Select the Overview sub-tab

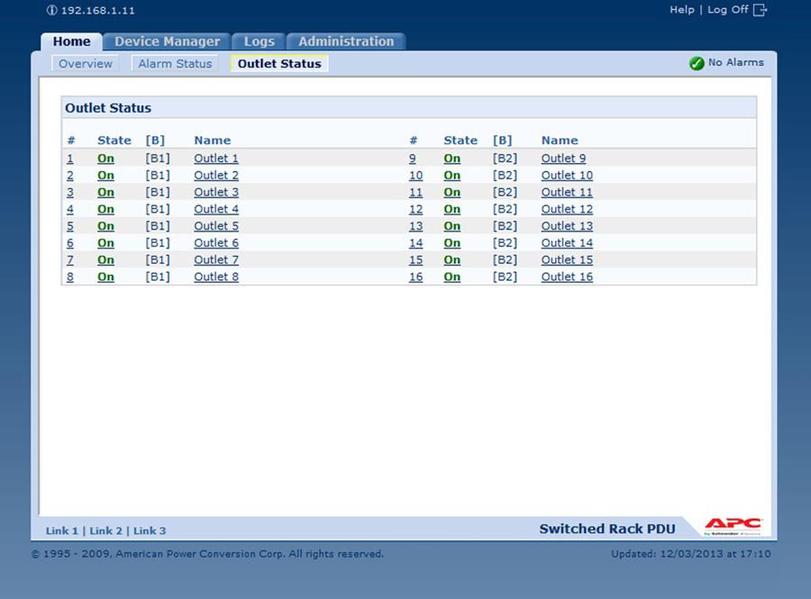(x=86, y=64)
